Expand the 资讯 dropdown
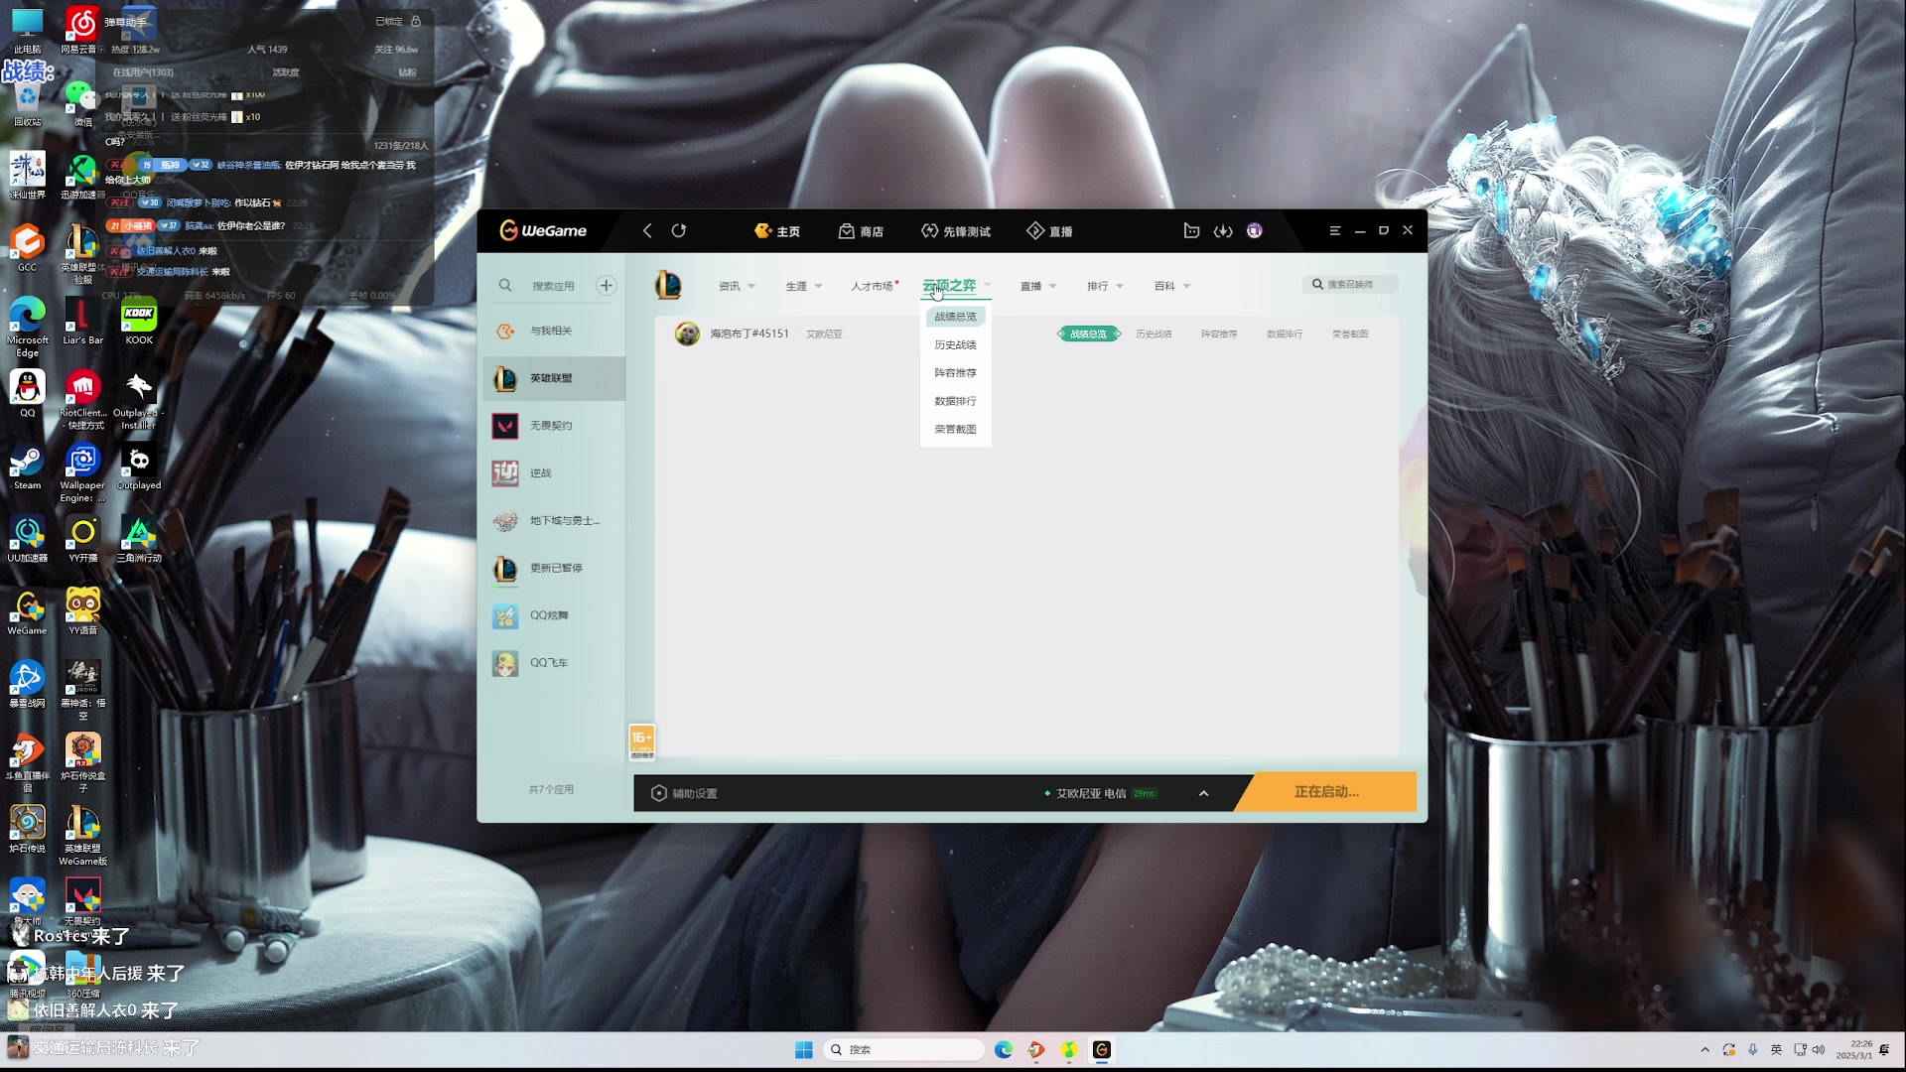1906x1072 pixels. pos(737,286)
